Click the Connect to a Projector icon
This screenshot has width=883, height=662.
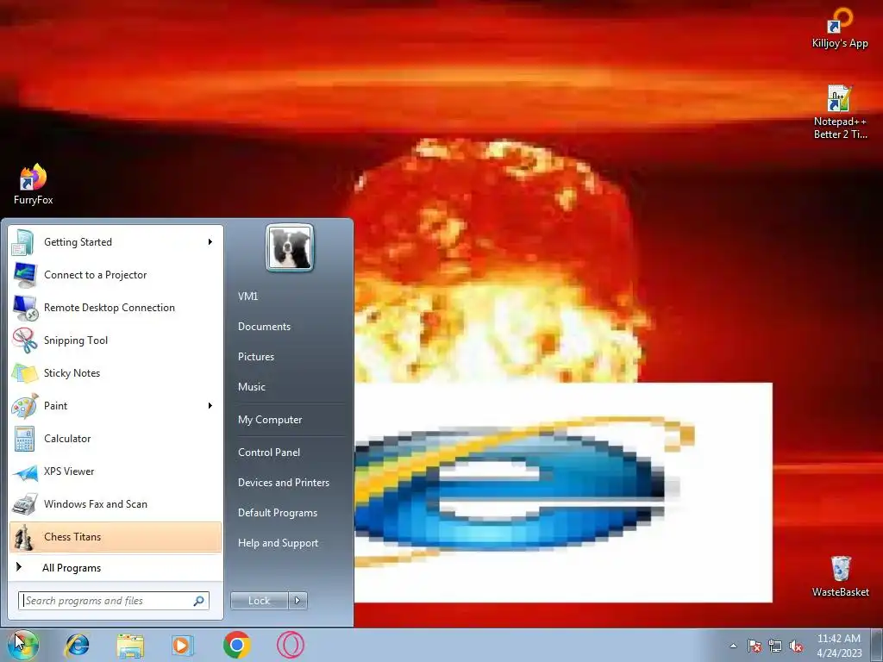coord(23,275)
